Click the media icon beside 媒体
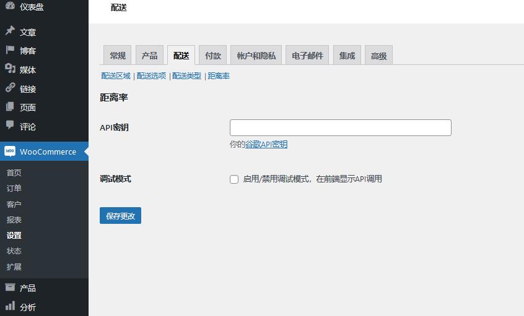The image size is (524, 316). tap(10, 69)
